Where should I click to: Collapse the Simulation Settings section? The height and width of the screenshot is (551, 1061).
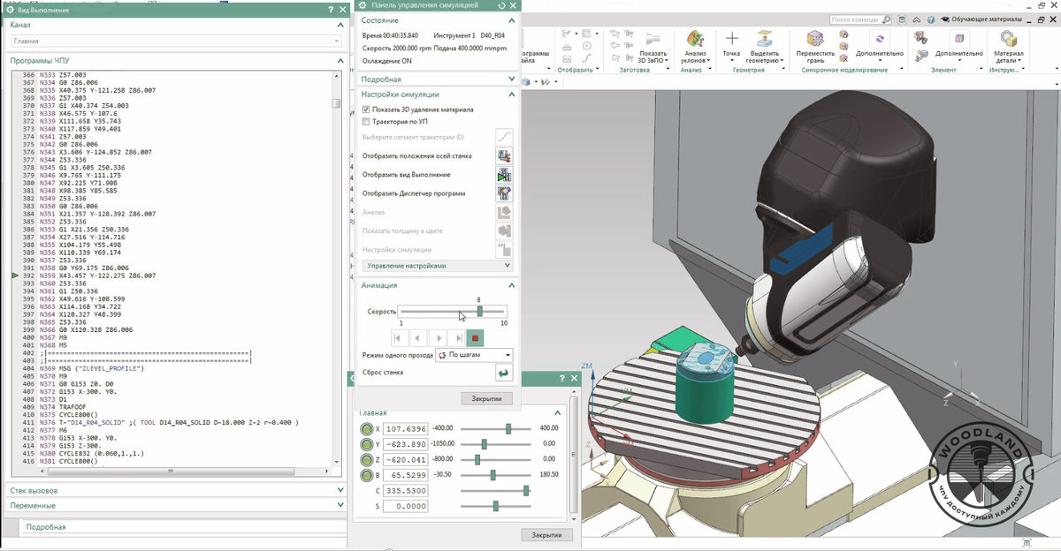coord(511,94)
